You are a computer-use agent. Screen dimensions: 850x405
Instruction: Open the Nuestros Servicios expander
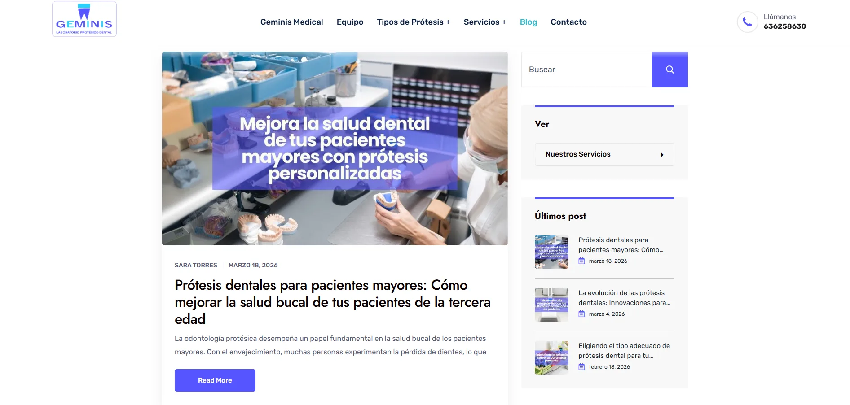pos(604,154)
